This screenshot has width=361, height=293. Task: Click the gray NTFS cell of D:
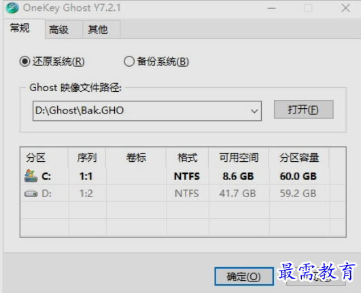pyautogui.click(x=186, y=194)
